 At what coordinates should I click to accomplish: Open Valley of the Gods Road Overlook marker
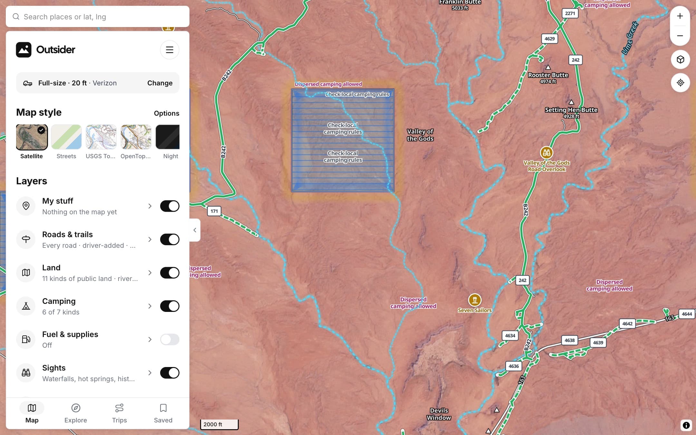(546, 153)
